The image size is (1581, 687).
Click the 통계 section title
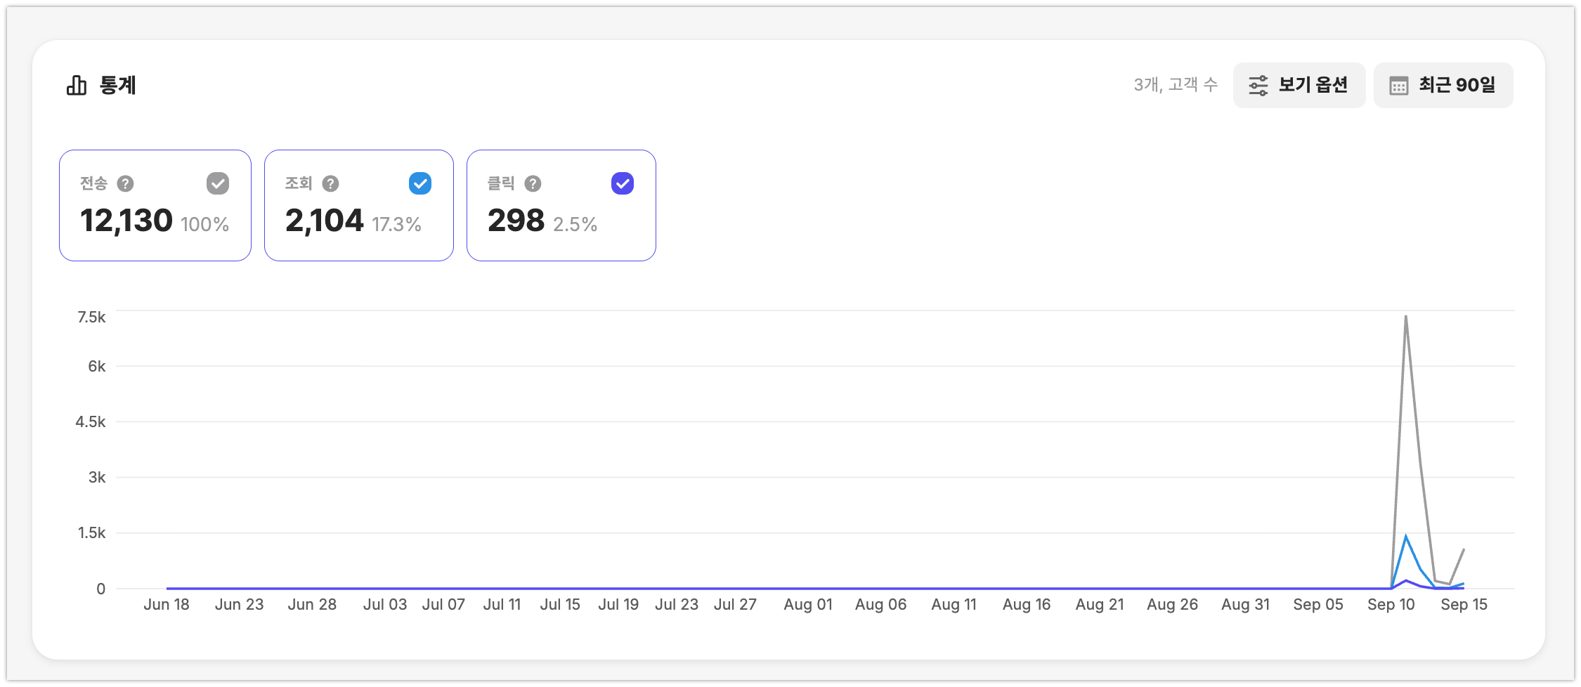point(117,85)
